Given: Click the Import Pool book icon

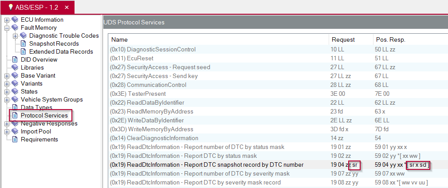Looking at the screenshot, I should (x=15, y=132).
